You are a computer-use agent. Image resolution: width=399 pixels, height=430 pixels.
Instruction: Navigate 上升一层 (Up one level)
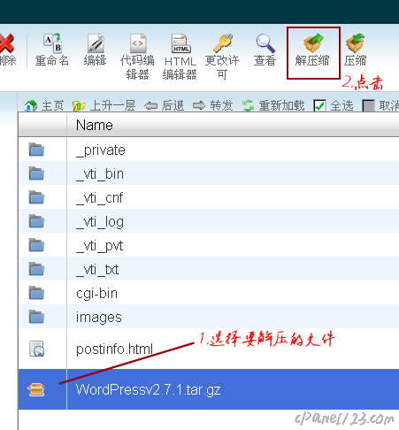pos(104,105)
